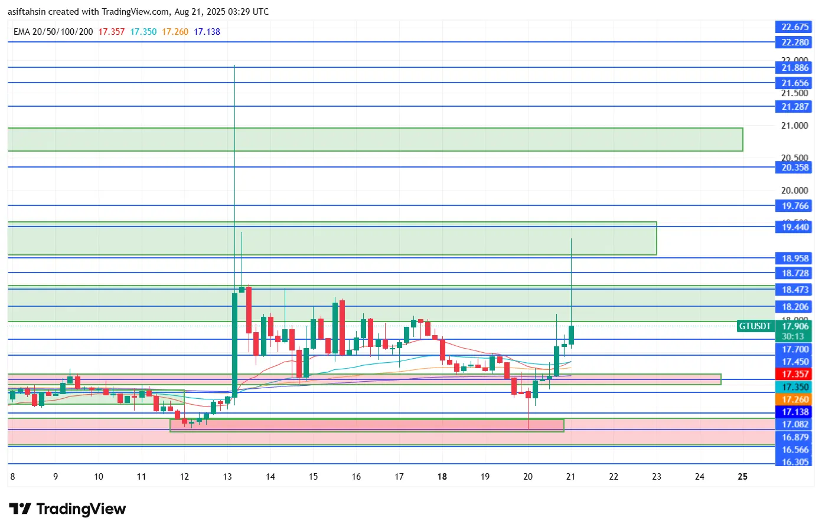Click the 22.280 price level label

coord(794,42)
